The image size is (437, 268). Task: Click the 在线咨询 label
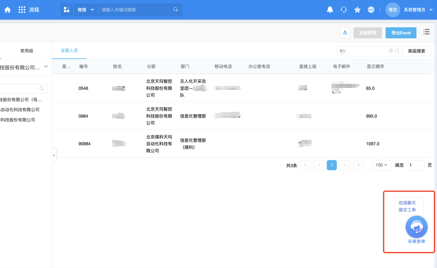coord(417,241)
